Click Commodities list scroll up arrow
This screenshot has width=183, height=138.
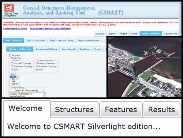(x=44, y=94)
